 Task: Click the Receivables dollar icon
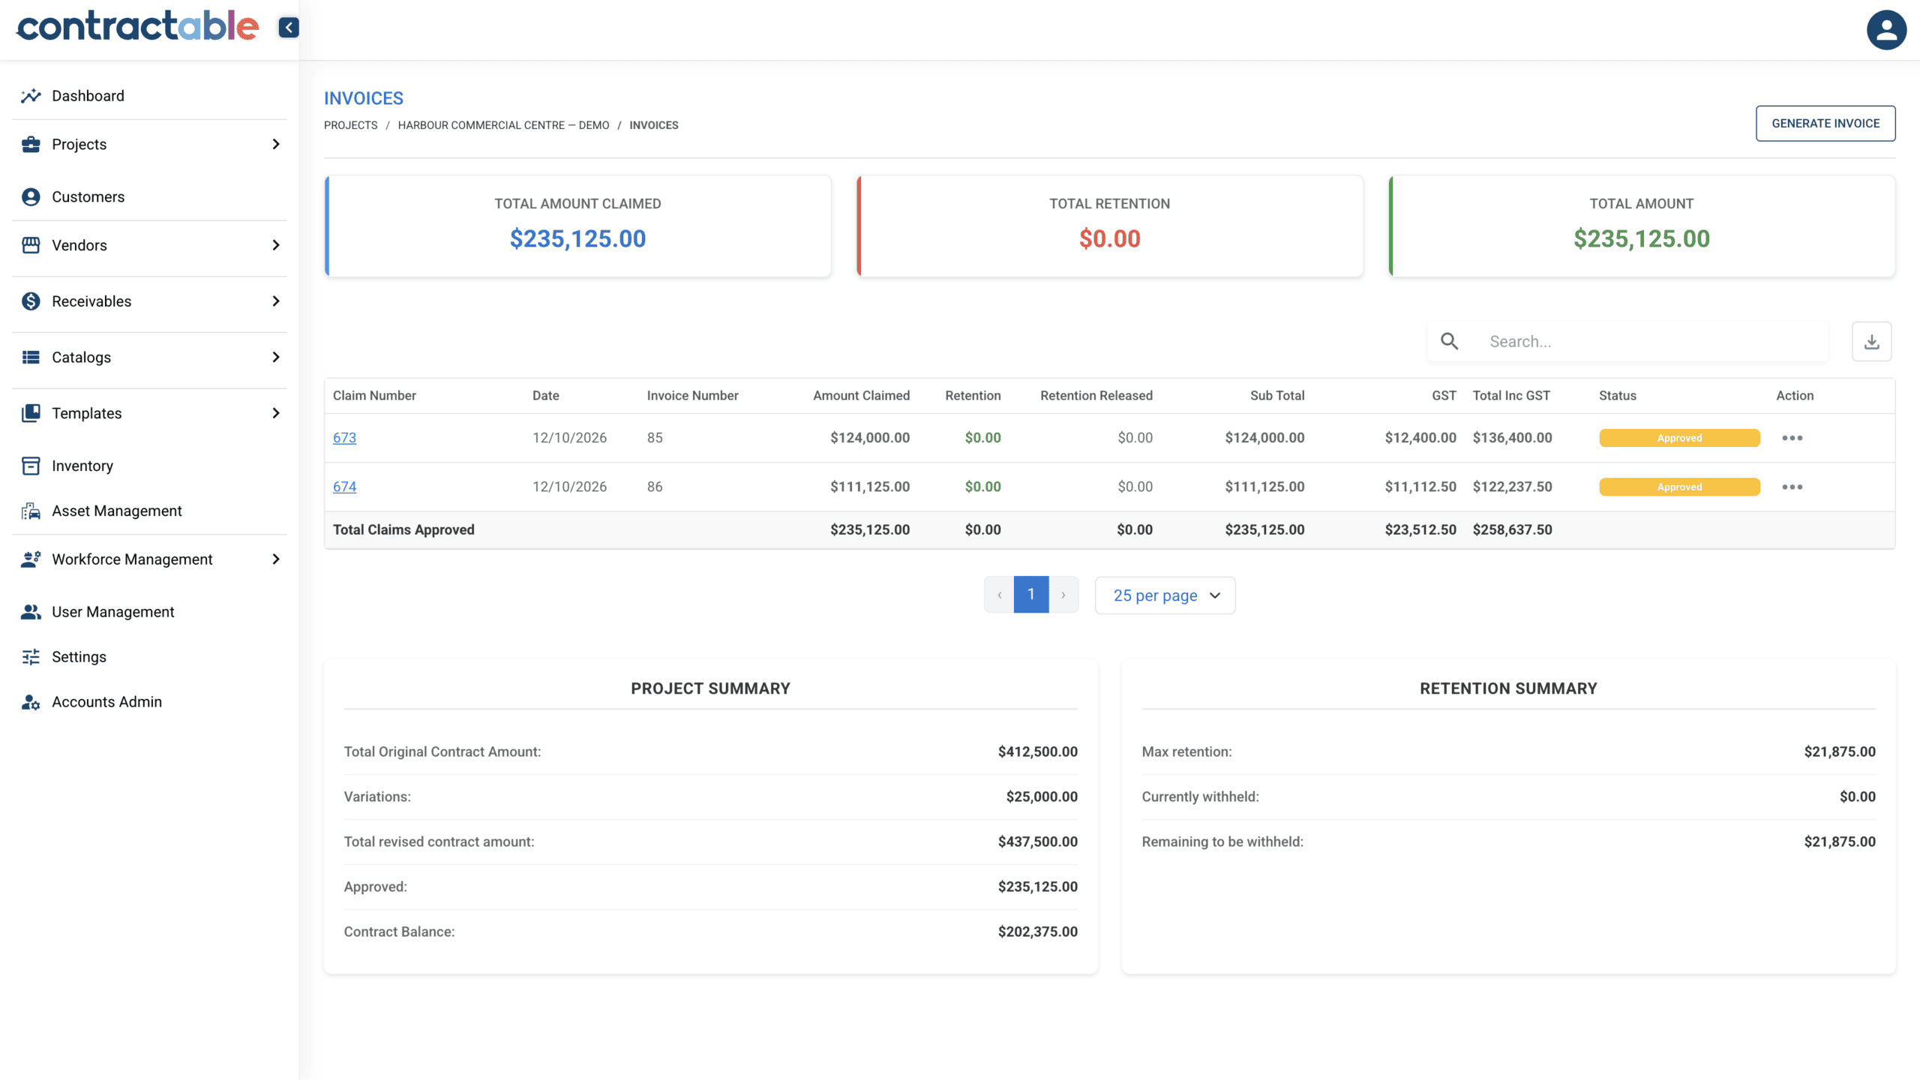pyautogui.click(x=31, y=301)
